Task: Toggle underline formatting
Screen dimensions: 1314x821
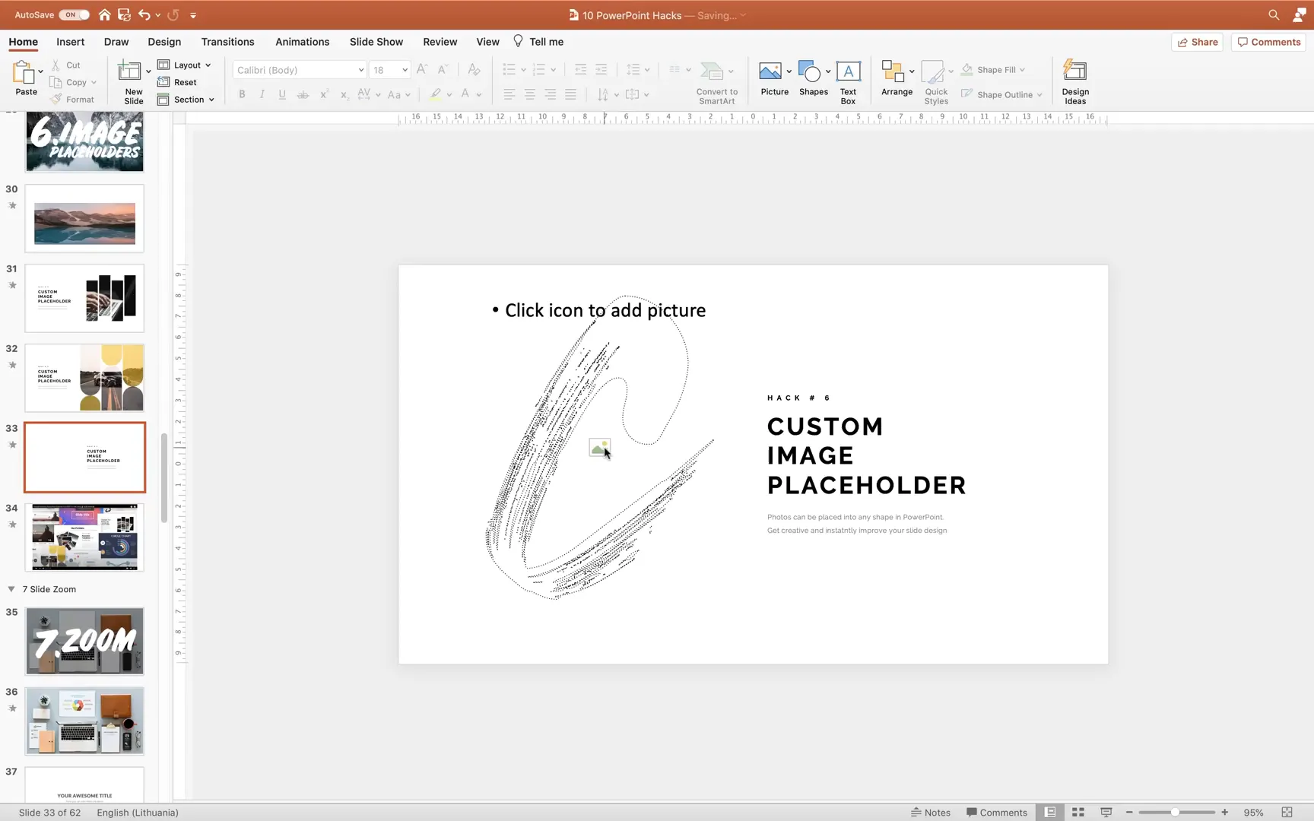Action: (x=281, y=94)
